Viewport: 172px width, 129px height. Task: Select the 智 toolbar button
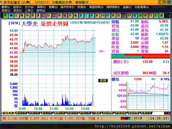(70, 15)
